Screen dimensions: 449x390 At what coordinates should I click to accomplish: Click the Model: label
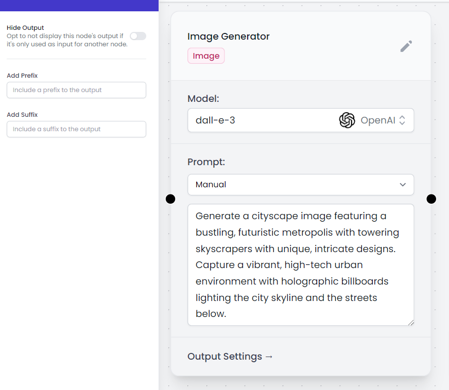pos(203,99)
